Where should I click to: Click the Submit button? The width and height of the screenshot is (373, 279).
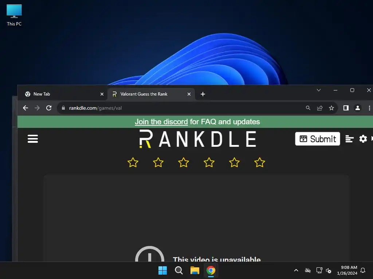[x=318, y=139]
